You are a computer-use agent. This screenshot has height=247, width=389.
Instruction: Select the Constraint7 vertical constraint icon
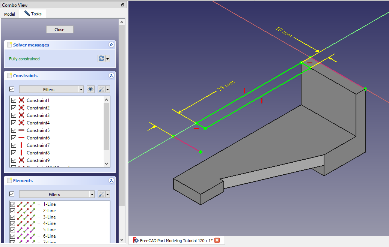[x=21, y=145]
